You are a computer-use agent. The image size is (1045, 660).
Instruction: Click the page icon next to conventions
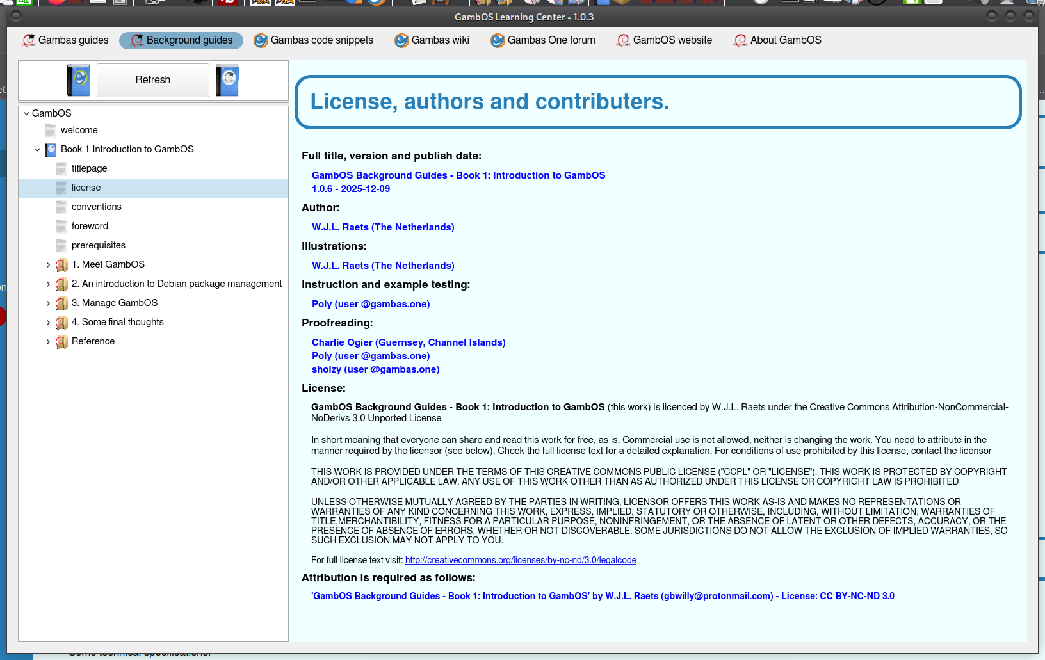click(61, 207)
